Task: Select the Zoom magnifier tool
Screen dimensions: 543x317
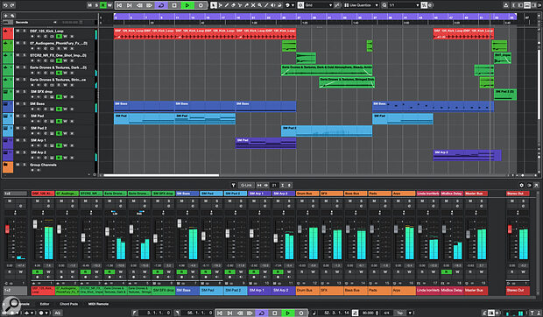Action: tap(260, 5)
